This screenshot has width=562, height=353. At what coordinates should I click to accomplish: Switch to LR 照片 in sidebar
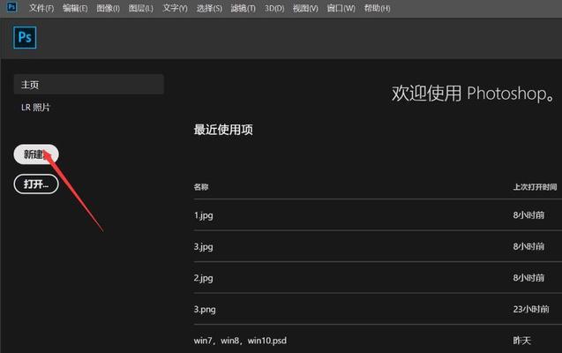pyautogui.click(x=35, y=107)
